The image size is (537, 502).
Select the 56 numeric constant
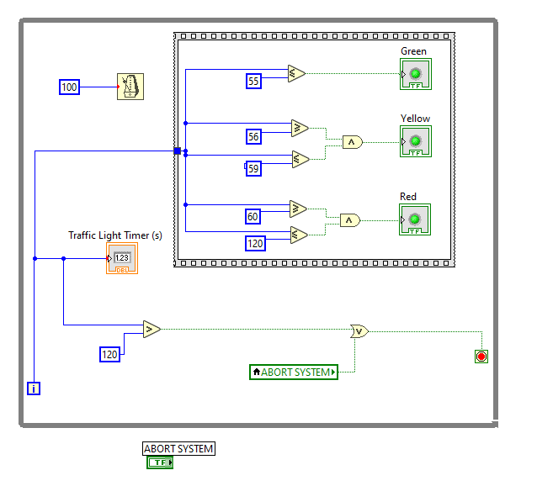254,136
